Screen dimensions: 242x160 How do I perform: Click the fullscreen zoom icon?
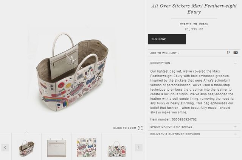(140, 128)
